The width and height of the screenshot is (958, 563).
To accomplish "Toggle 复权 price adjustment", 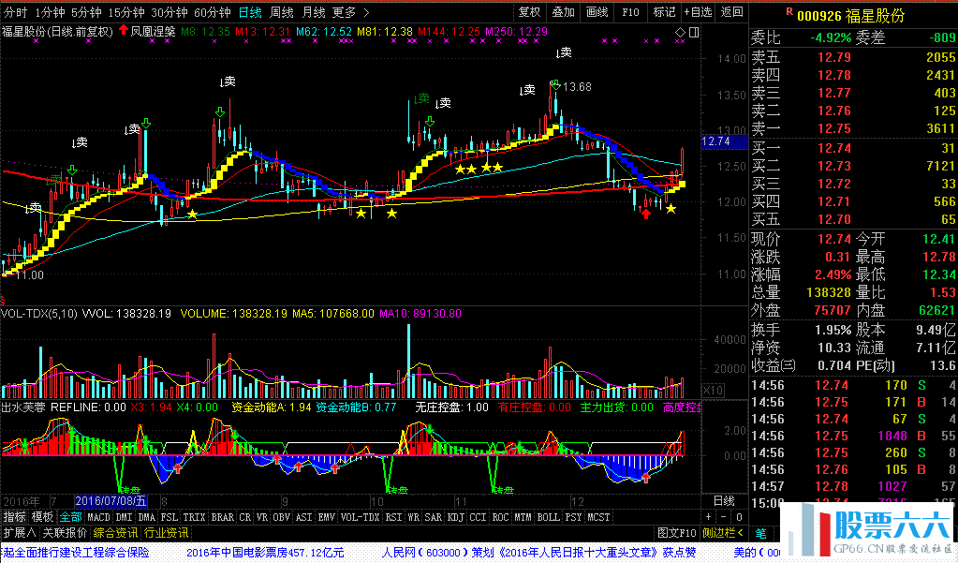I will (530, 12).
